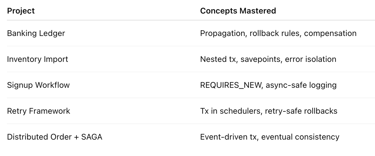Click the phrase async-safe logging
The image size is (375, 156).
tap(301, 85)
